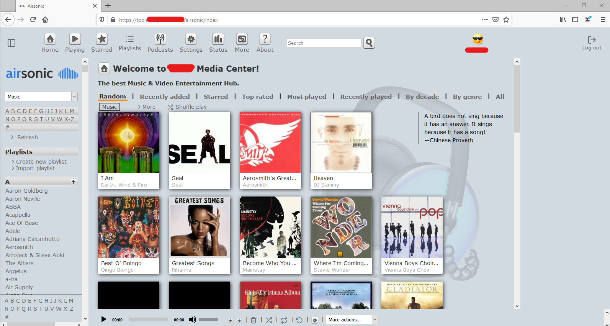Click Firefox reload page button

[33, 20]
